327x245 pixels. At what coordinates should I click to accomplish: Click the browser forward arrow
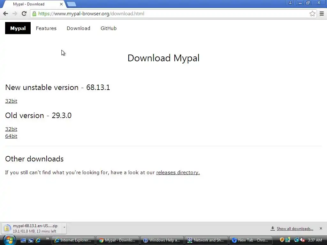15,14
